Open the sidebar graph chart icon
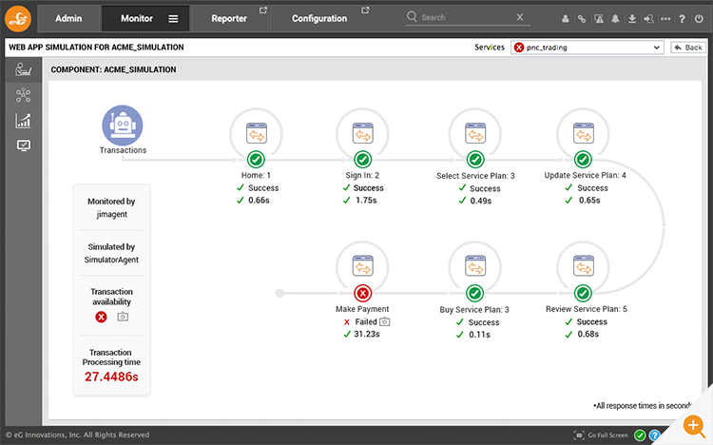This screenshot has width=713, height=445. coord(23,121)
